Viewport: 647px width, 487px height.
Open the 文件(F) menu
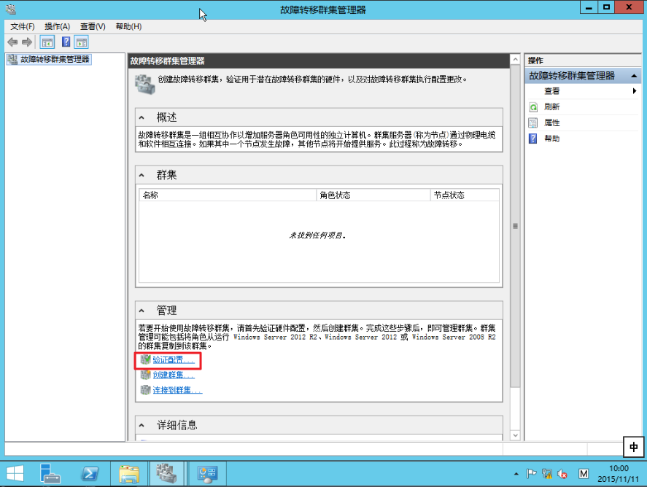[x=23, y=27]
